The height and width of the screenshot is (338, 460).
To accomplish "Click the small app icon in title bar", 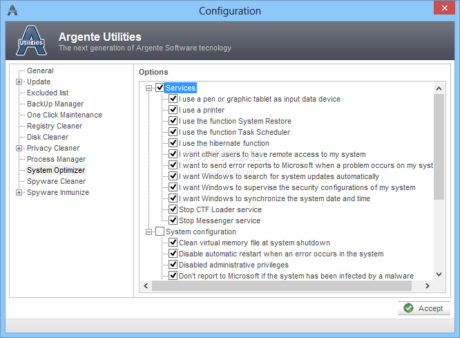I will point(12,10).
